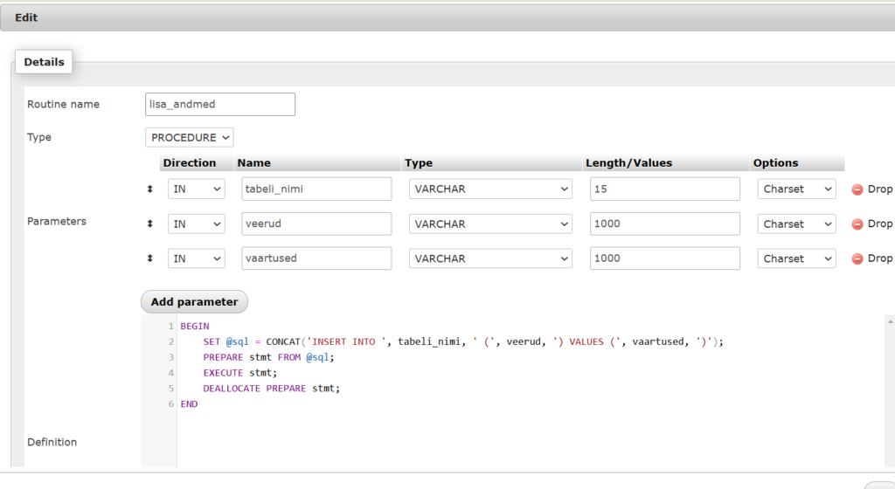Click the drag handle for veerud parameter
Screen dimensions: 895x489
[149, 224]
